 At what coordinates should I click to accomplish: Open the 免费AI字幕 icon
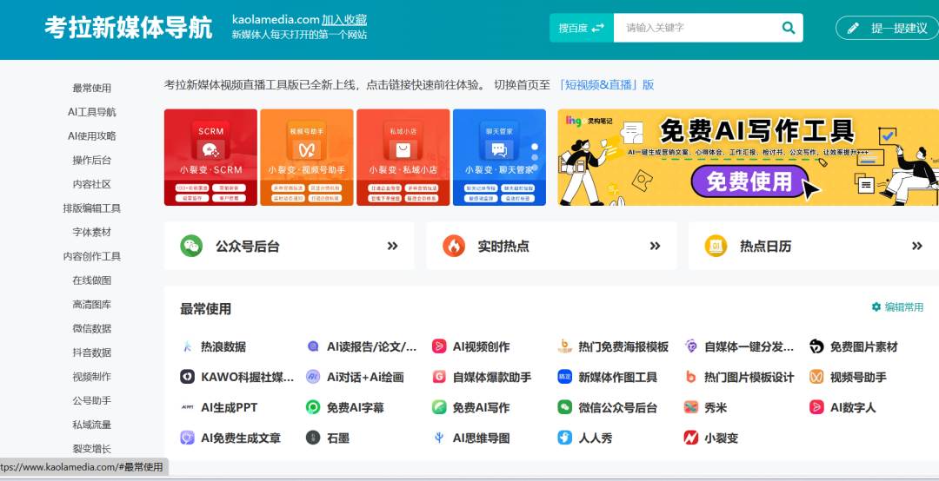click(x=313, y=407)
